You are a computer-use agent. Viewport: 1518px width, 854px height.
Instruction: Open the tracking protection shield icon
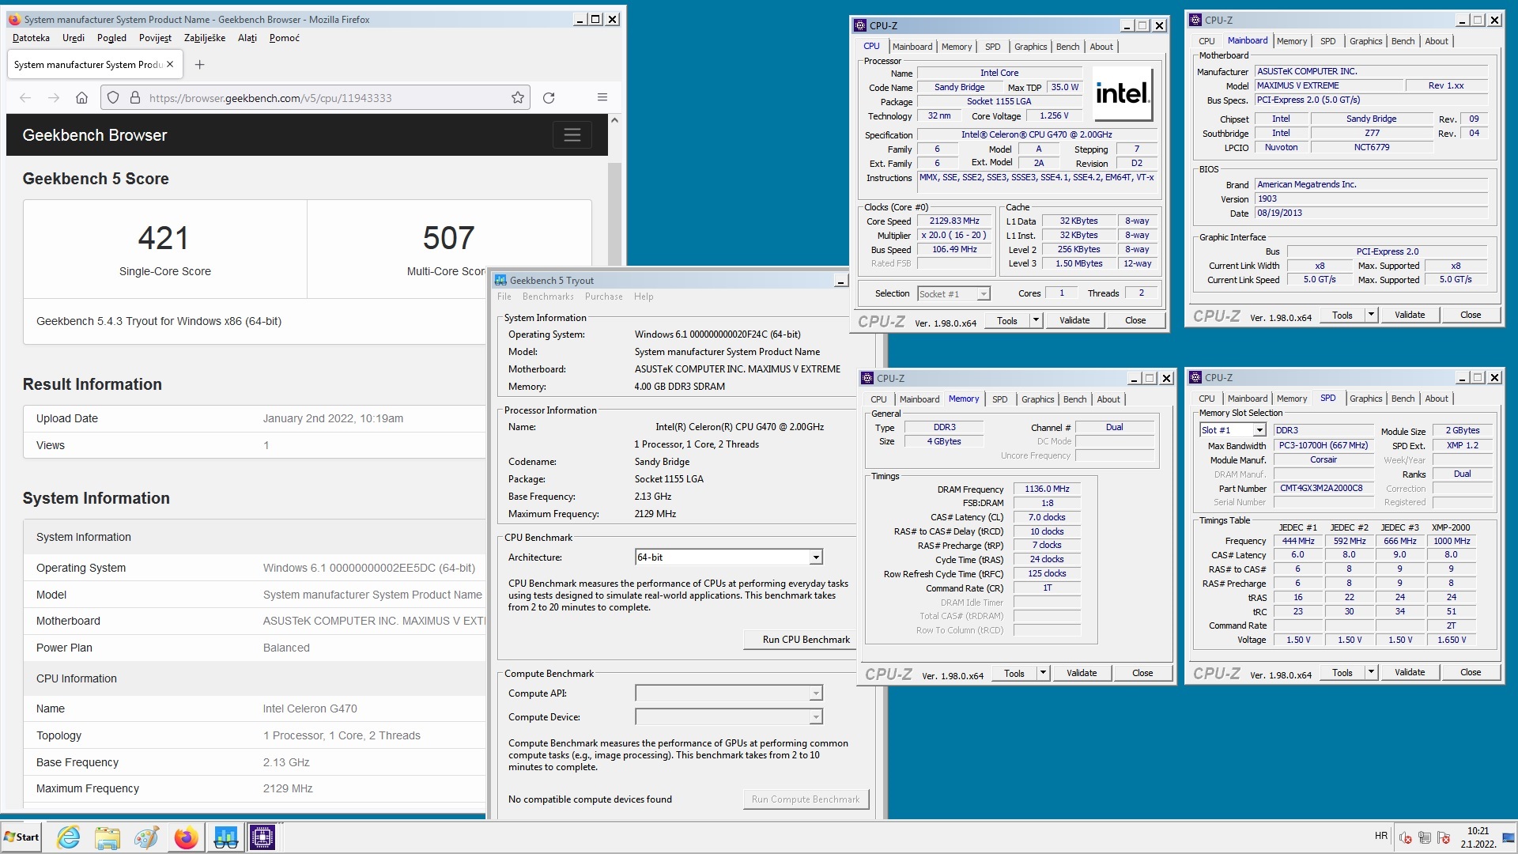click(x=113, y=97)
